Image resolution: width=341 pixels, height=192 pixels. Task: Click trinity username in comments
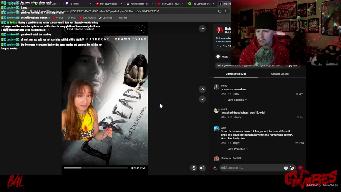[x=224, y=86]
